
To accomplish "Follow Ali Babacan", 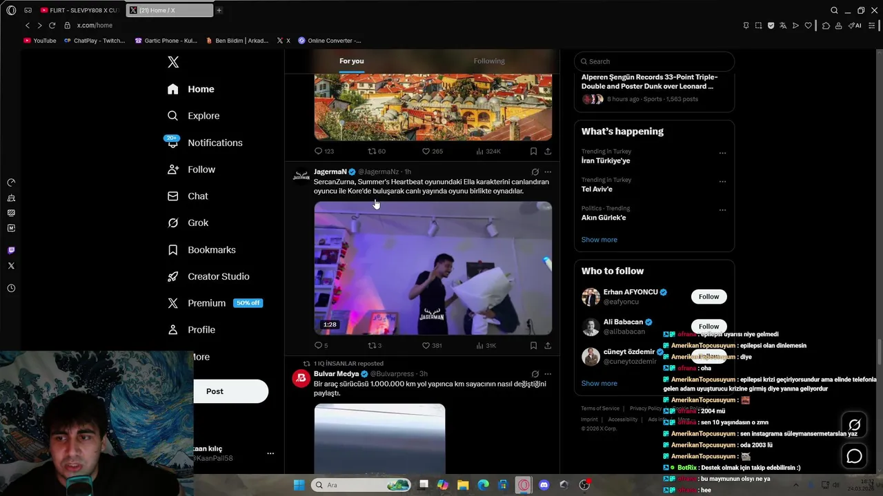I will [708, 327].
